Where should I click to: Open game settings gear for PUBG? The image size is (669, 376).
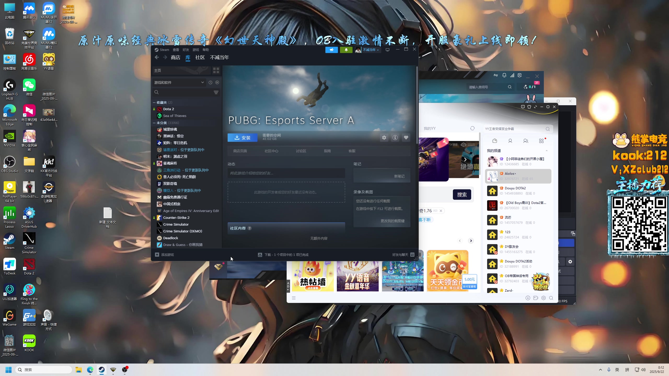point(384,138)
